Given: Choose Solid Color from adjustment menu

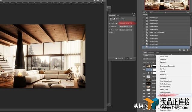Looking at the screenshot, I should pos(164,56).
